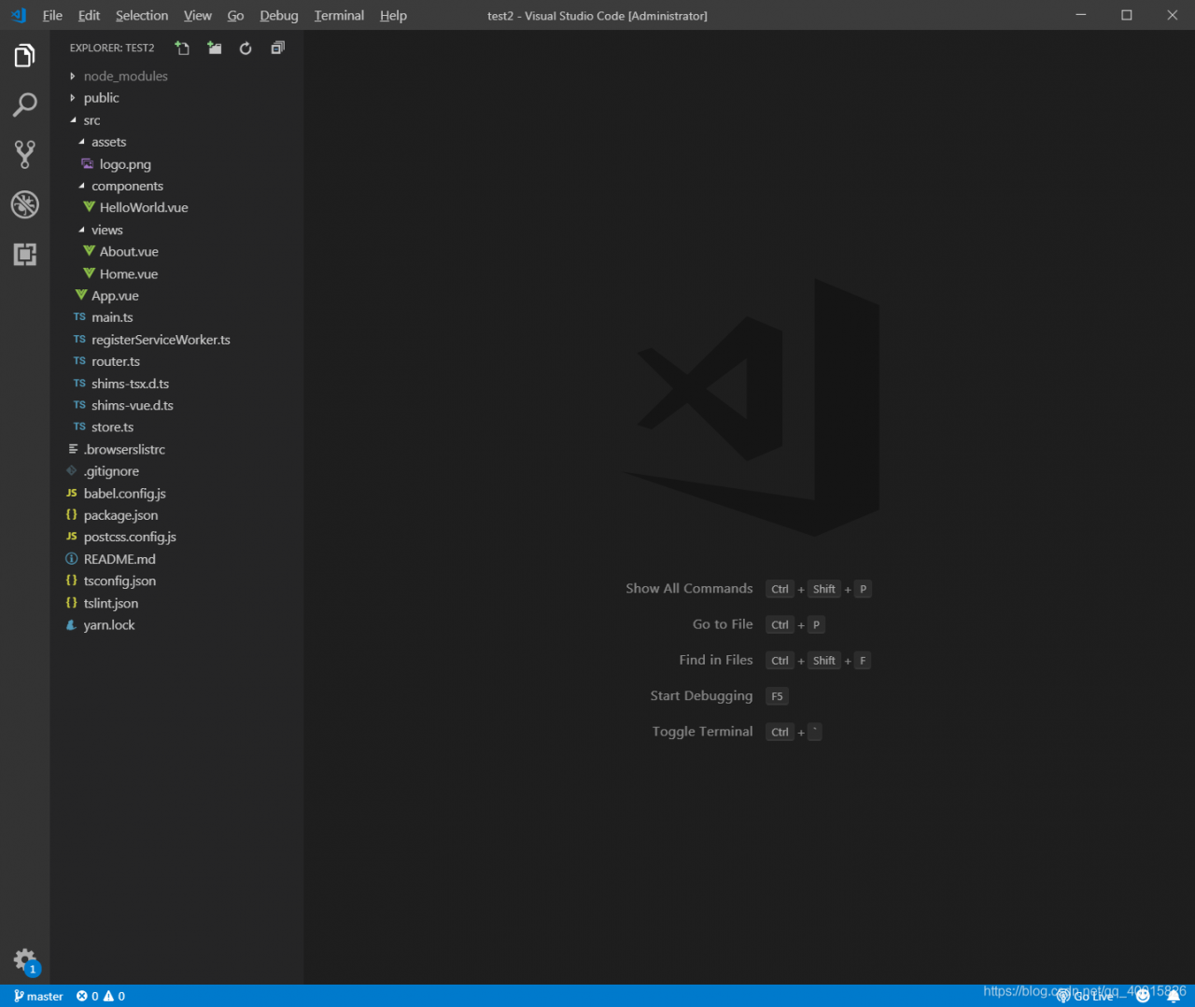The image size is (1195, 1007).
Task: Click the New Folder icon in Explorer
Action: (215, 48)
